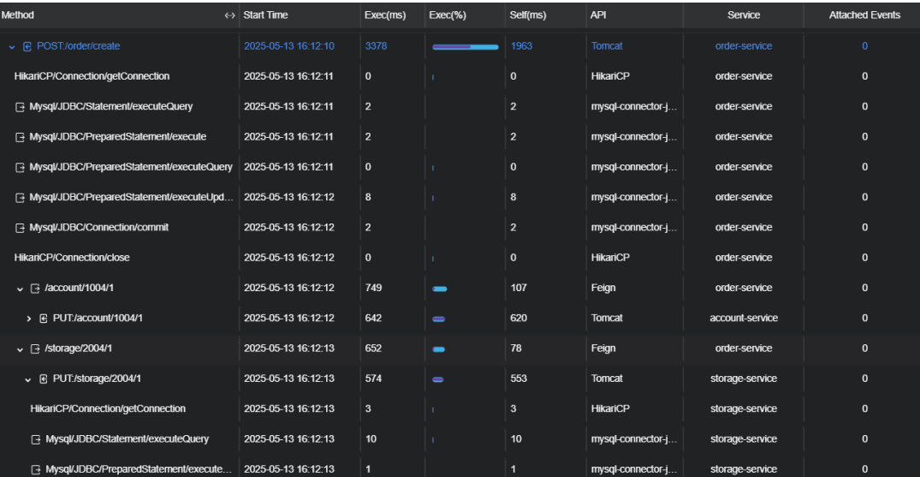Click the 749 exec time value
Viewport: 920px width, 477px height.
coord(373,288)
